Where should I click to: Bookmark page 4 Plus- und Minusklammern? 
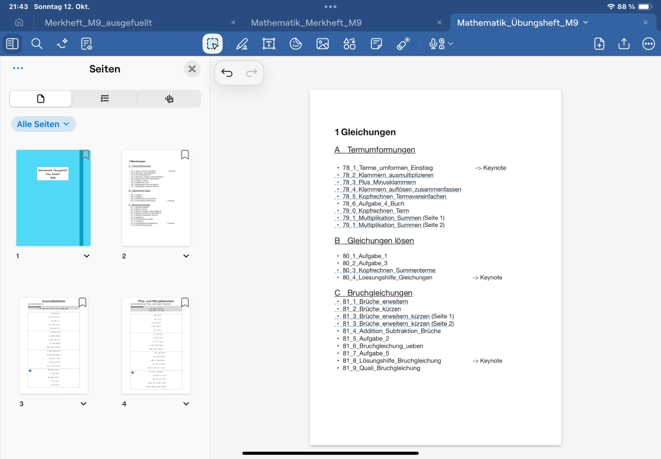pos(185,303)
